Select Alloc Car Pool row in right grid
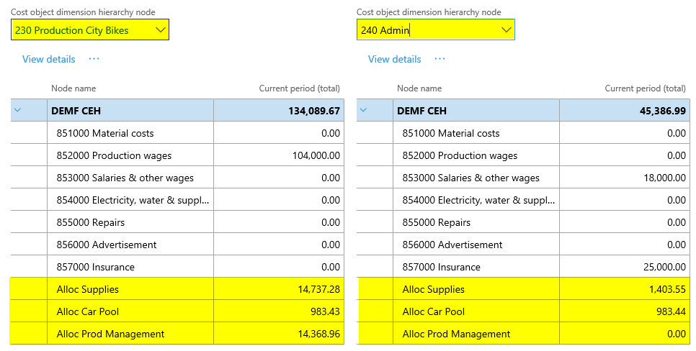Image resolution: width=696 pixels, height=351 pixels. click(433, 311)
